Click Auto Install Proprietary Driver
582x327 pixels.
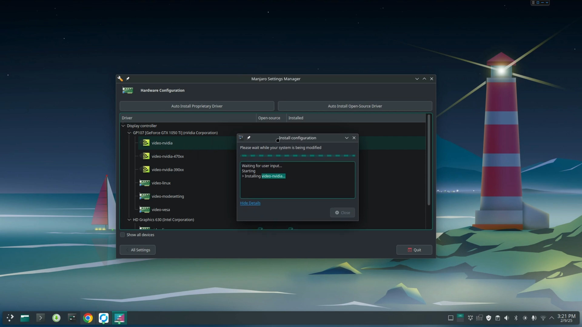197,106
